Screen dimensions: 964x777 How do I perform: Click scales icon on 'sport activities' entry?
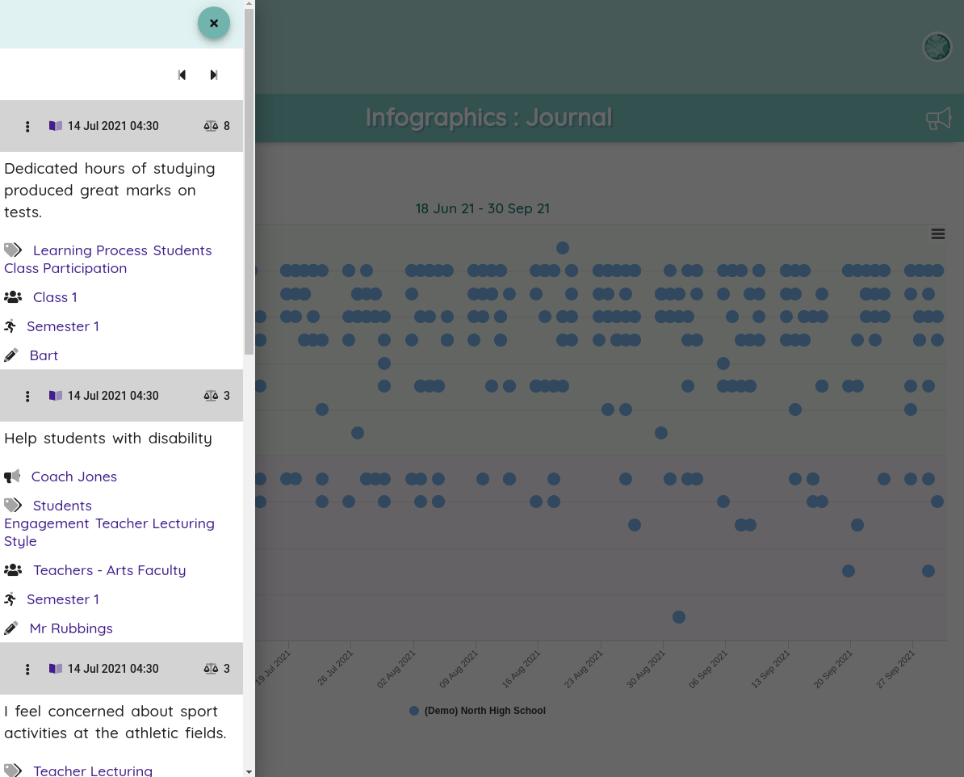tap(211, 669)
